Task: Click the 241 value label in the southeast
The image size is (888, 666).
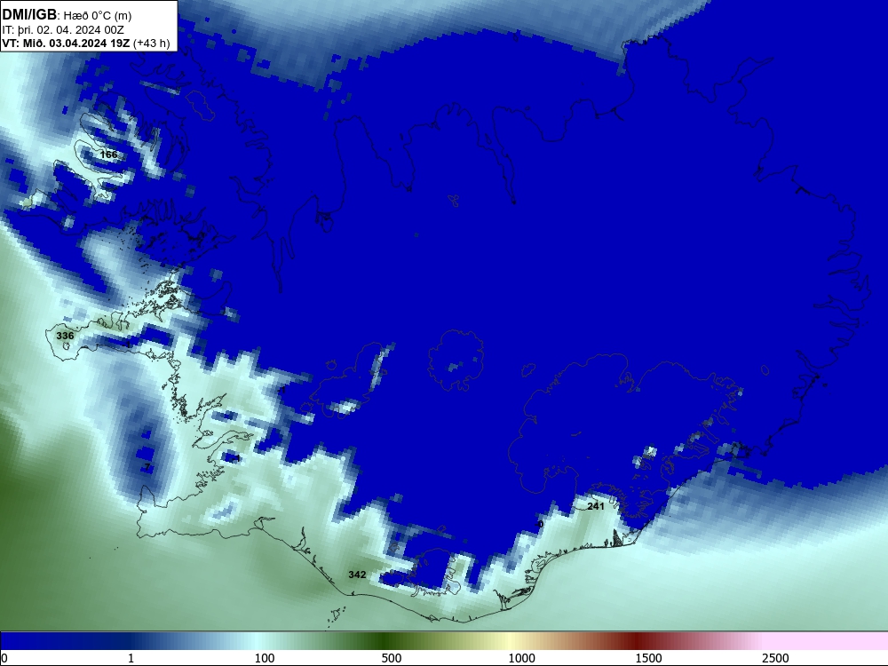Action: tap(596, 506)
